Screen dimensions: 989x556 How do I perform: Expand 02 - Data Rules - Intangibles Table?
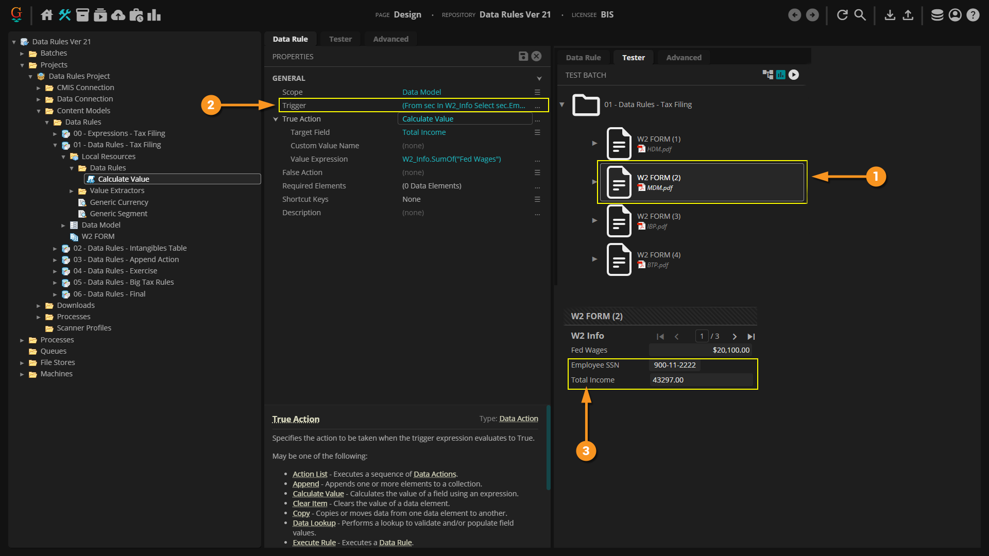(55, 248)
